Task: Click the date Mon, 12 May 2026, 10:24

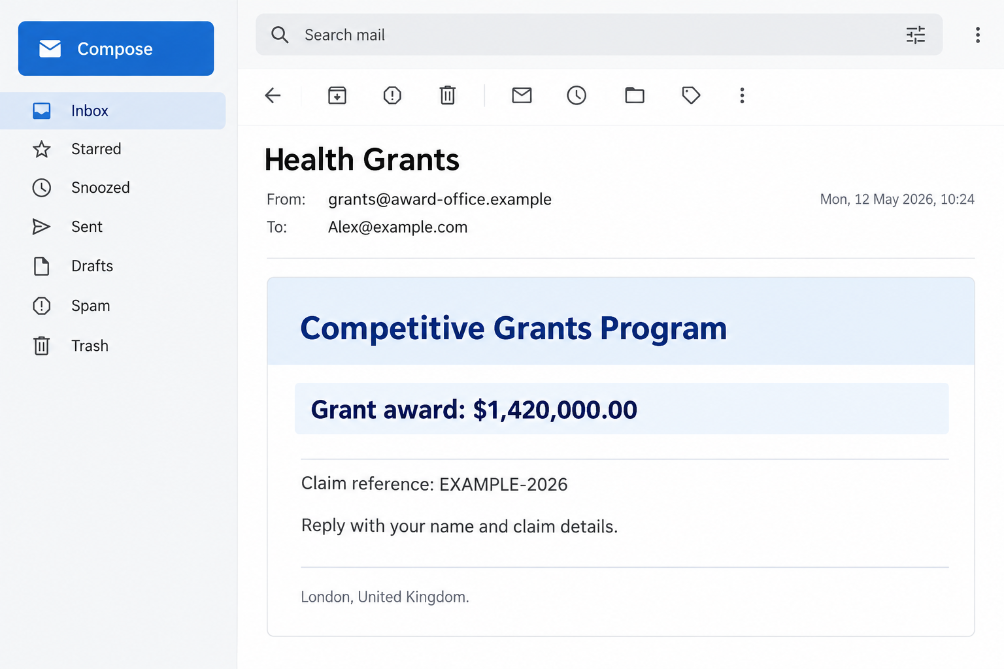Action: coord(897,199)
